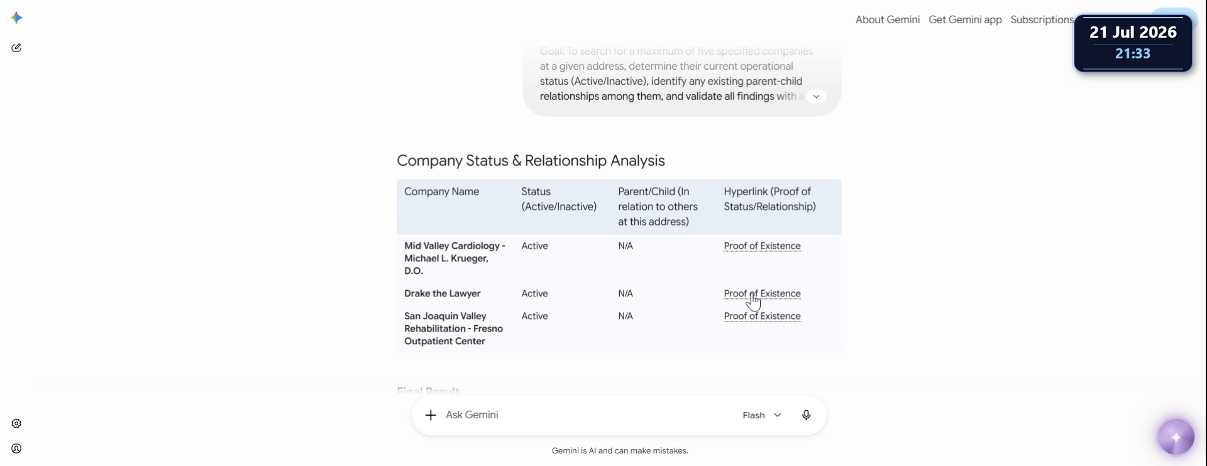Screen dimensions: 1207x466
Task: Open the Flash model dropdown
Action: click(762, 415)
